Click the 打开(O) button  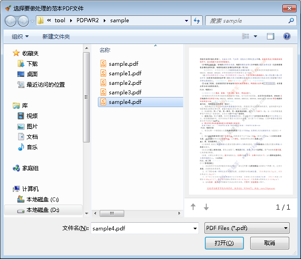pos(224,243)
